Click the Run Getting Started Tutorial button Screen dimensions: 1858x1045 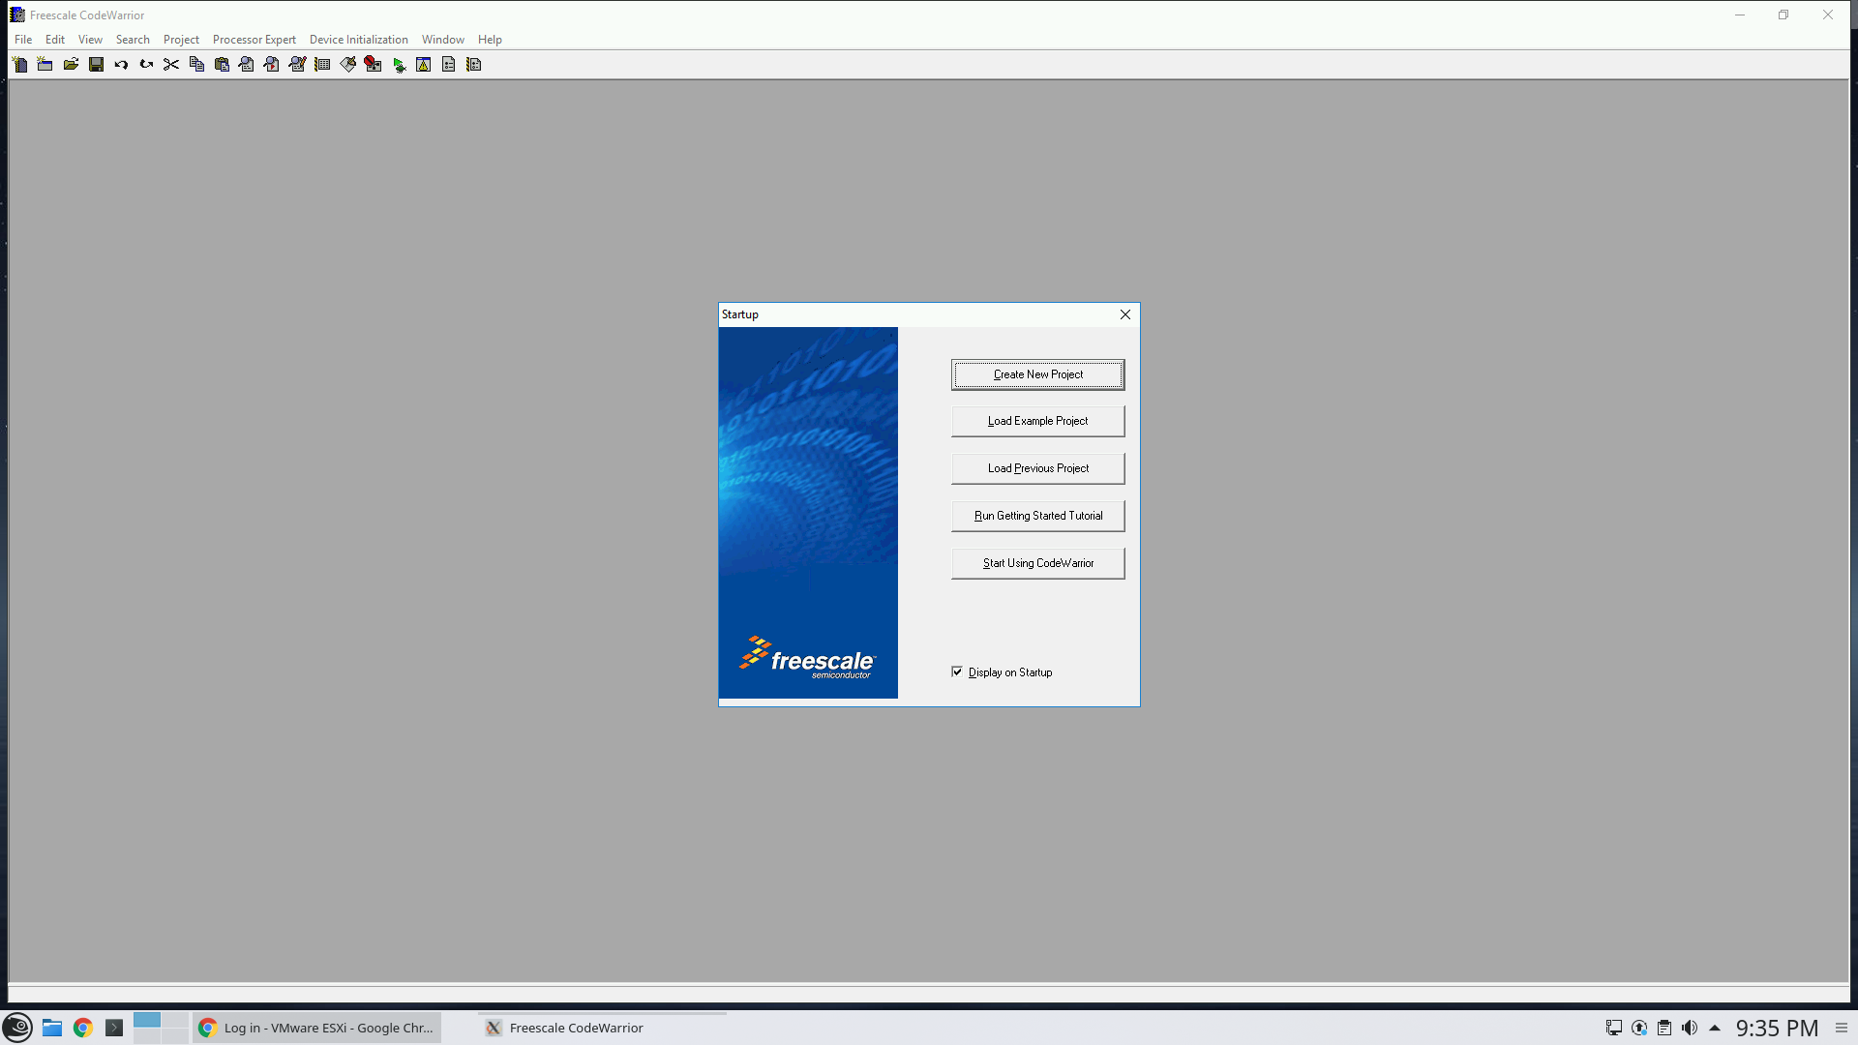[x=1038, y=516]
